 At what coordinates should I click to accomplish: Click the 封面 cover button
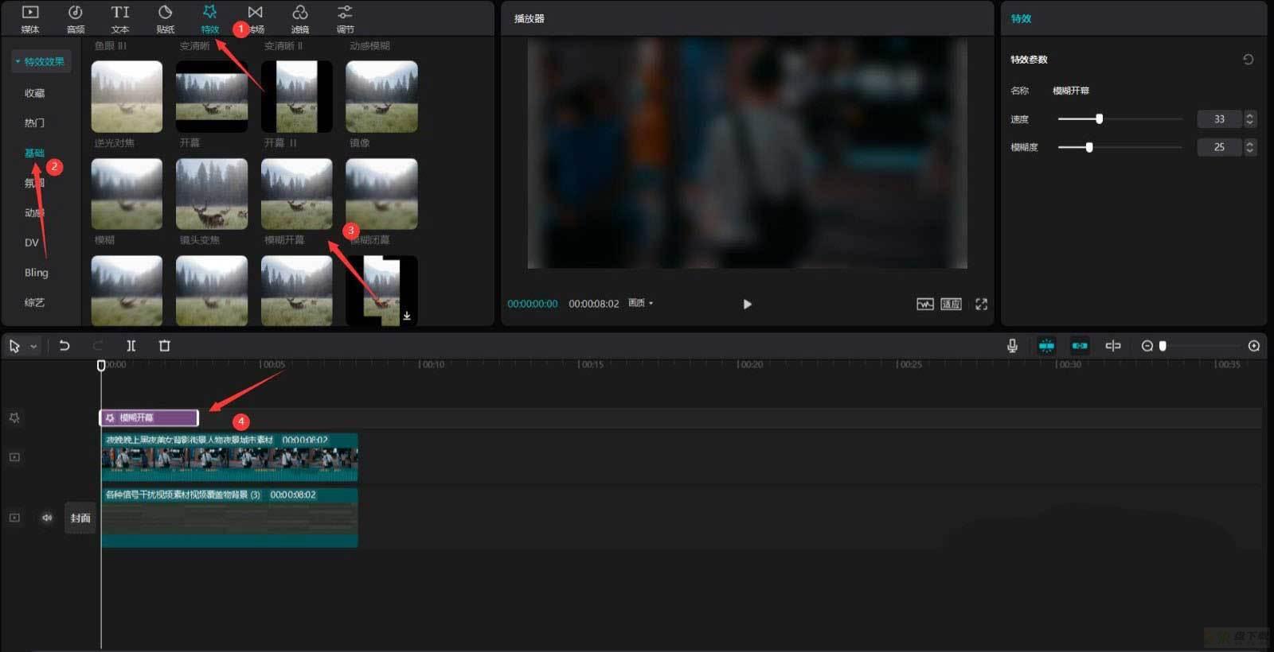click(x=80, y=518)
